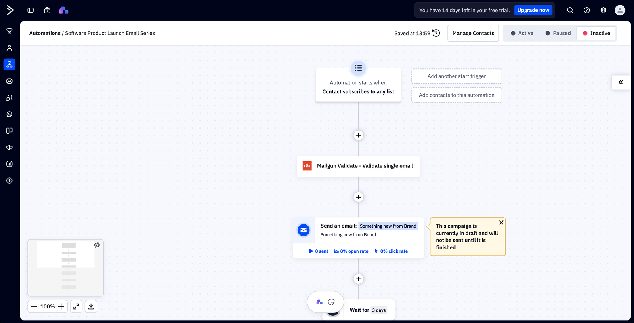Click the signpost icon in the sidebar
This screenshot has width=634, height=323.
click(10, 147)
